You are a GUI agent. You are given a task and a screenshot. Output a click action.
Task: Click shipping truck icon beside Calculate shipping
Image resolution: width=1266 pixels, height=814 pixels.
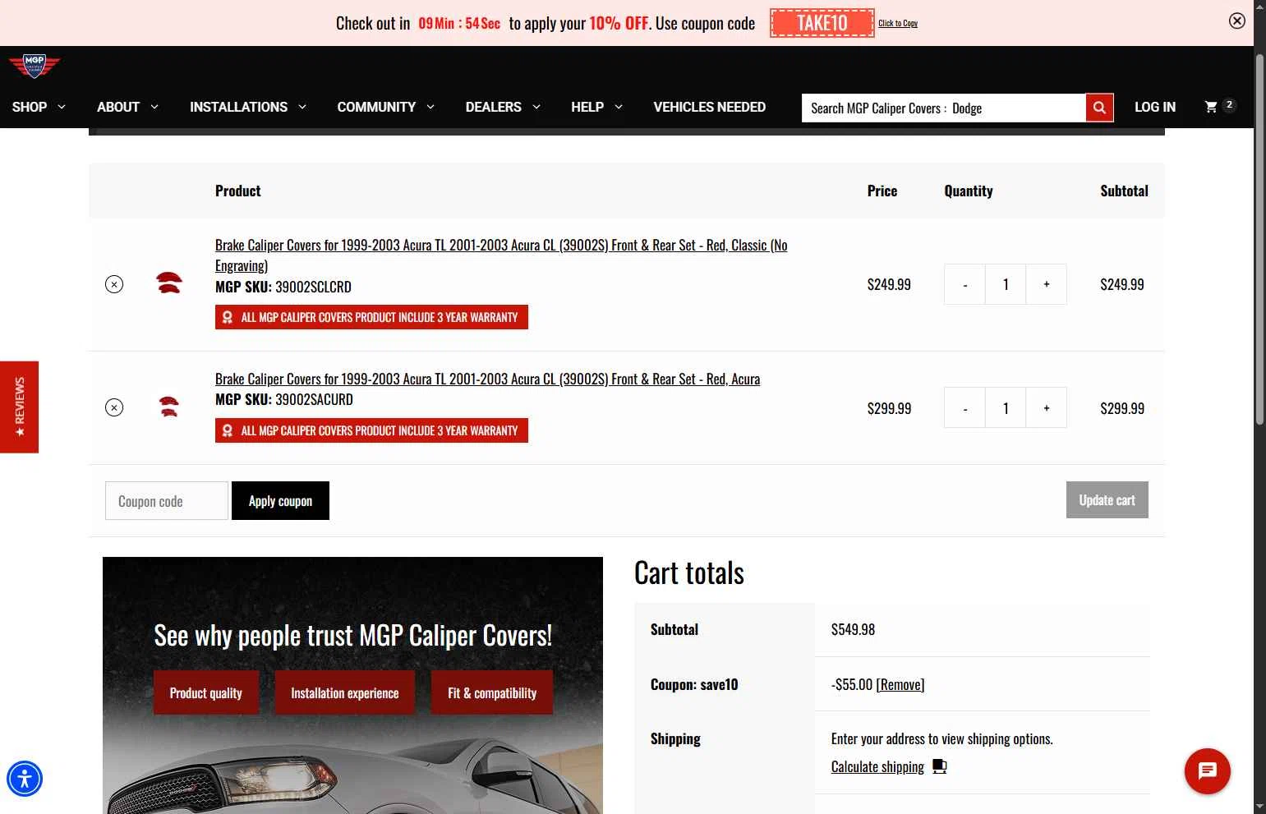pos(940,766)
